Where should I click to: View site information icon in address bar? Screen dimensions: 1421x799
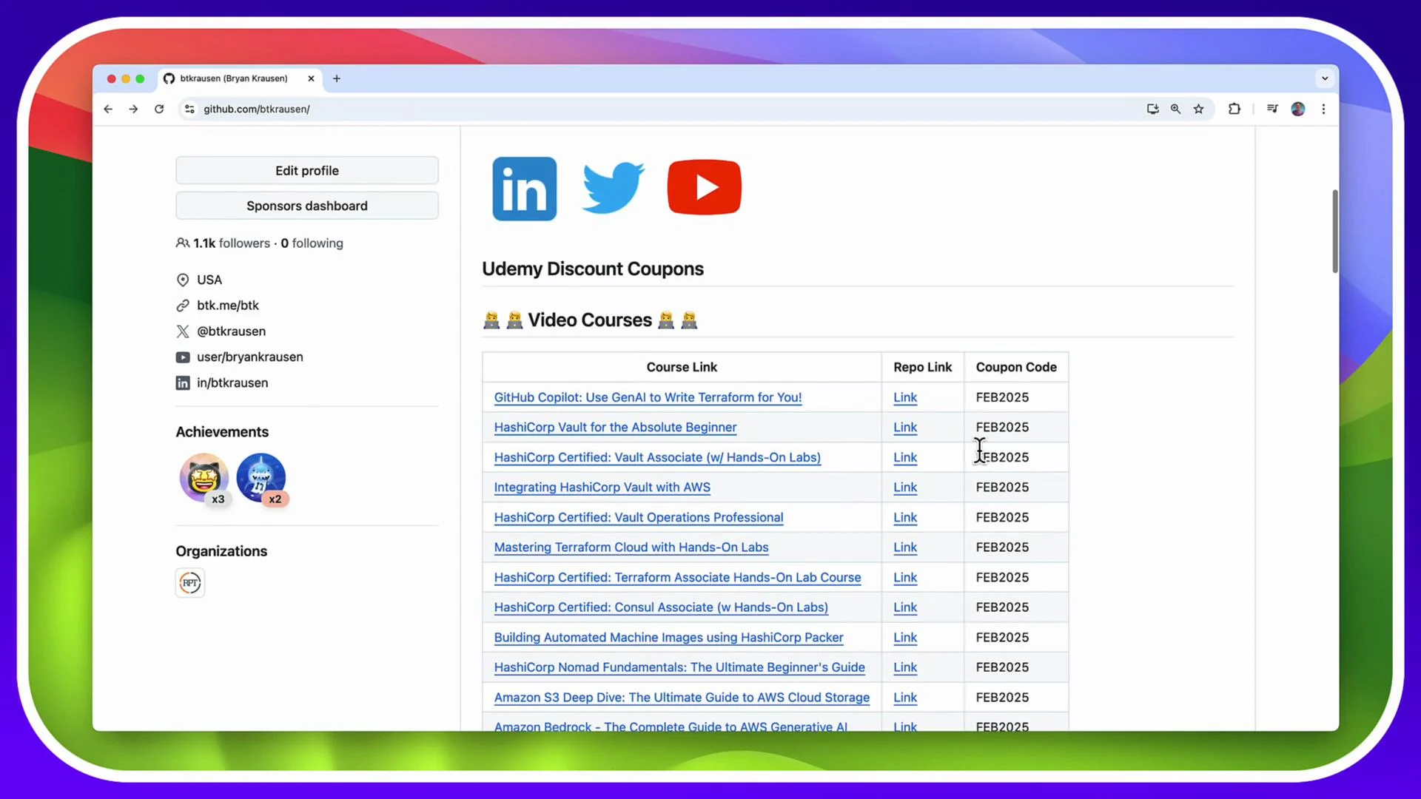coord(189,109)
